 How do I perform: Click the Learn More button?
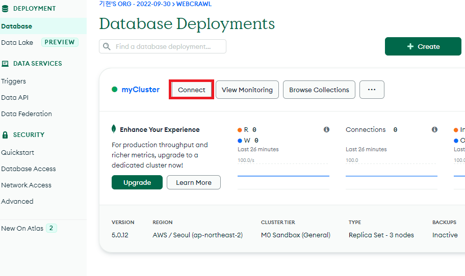194,182
